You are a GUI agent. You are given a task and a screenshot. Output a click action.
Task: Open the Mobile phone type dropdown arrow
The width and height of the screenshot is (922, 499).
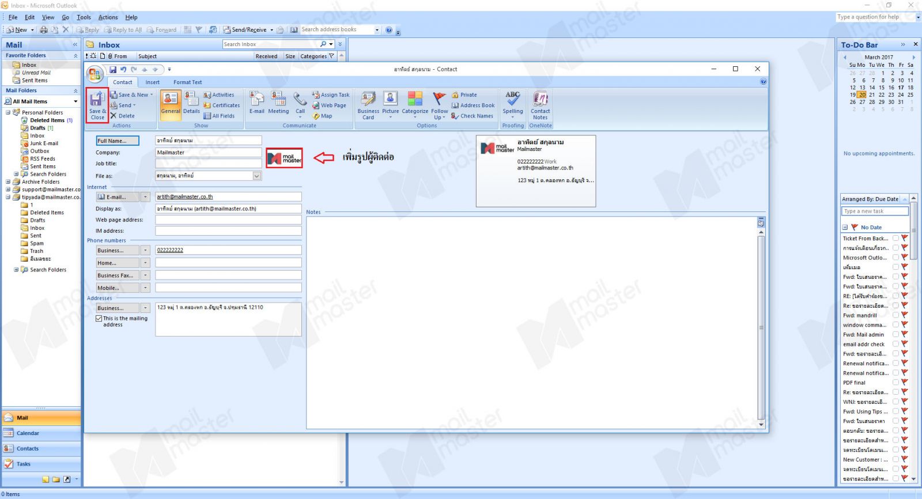[145, 288]
